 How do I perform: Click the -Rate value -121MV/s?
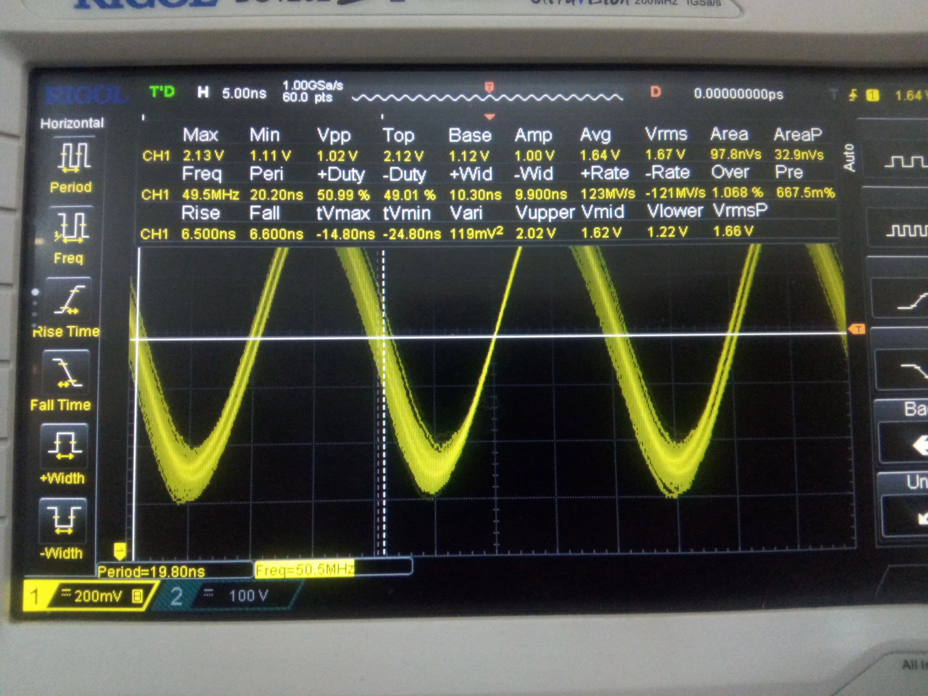click(x=675, y=193)
